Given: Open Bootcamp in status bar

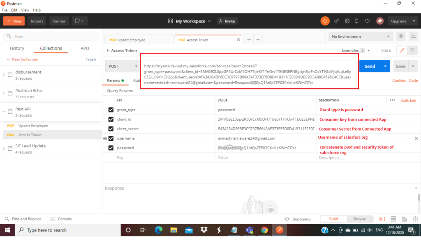Looking at the screenshot, I should tap(298, 219).
